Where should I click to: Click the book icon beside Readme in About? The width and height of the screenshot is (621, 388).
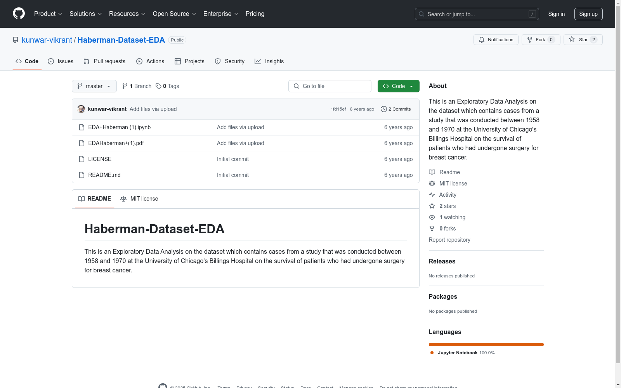[432, 172]
